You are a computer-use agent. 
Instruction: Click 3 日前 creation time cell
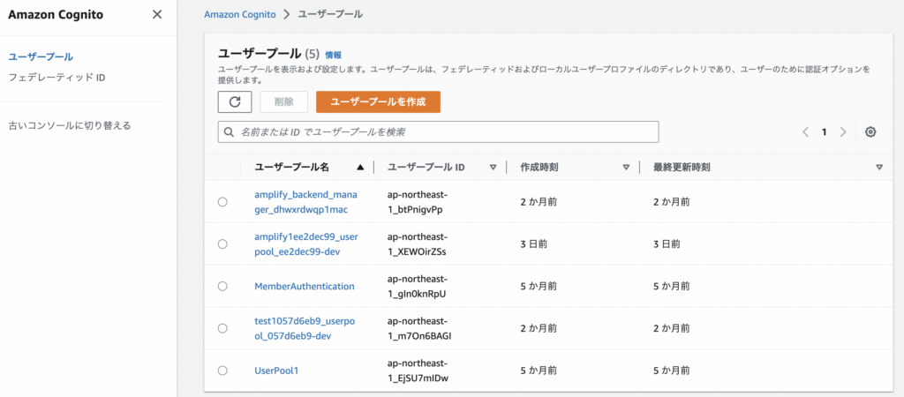click(534, 244)
